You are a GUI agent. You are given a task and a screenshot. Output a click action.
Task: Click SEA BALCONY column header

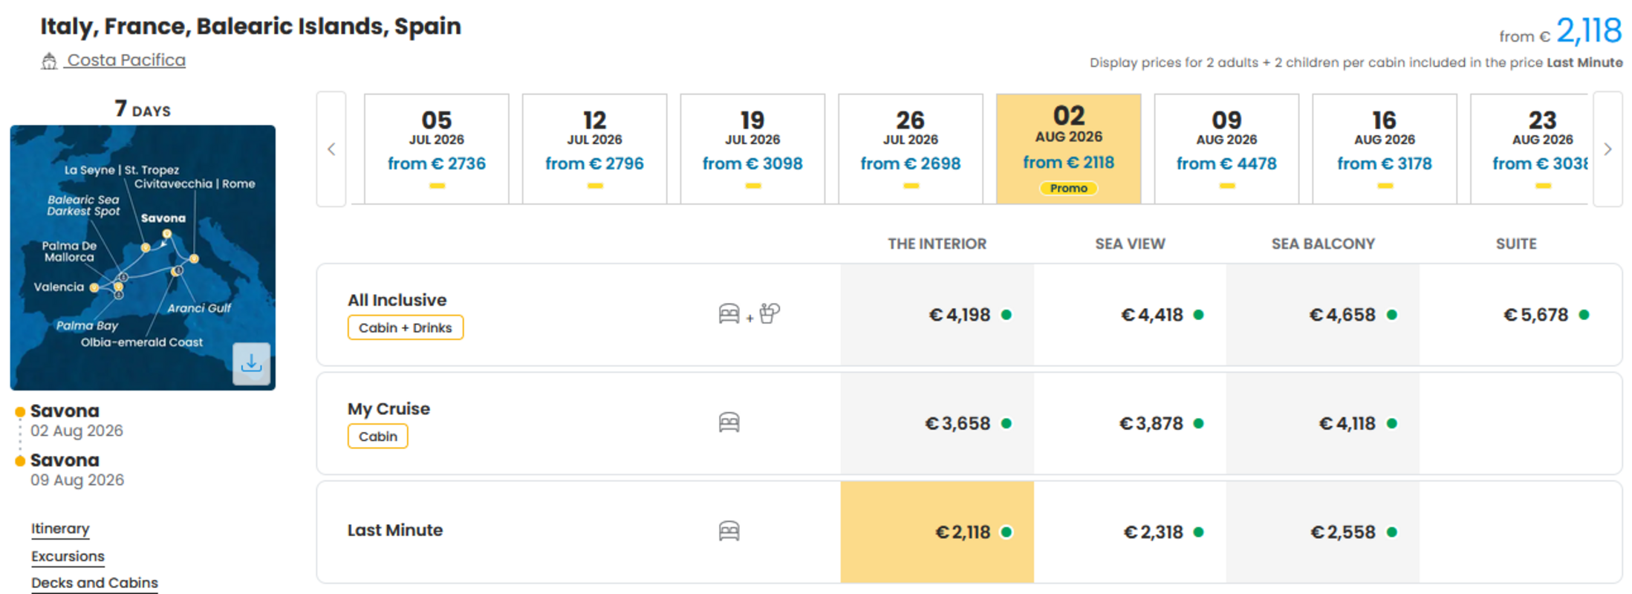pos(1323,244)
